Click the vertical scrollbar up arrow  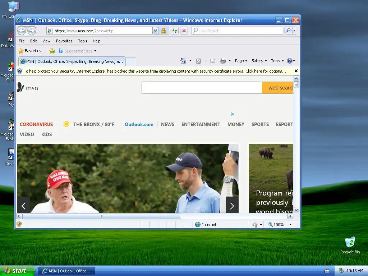pyautogui.click(x=296, y=79)
